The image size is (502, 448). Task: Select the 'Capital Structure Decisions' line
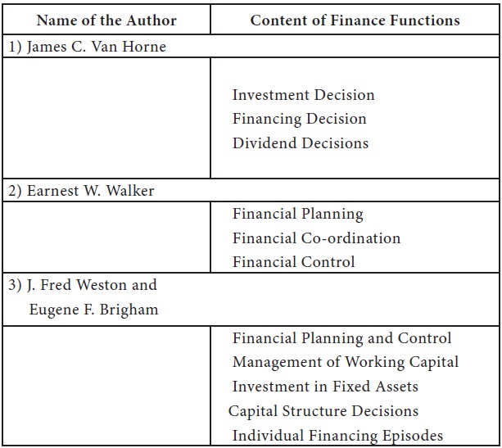[323, 411]
